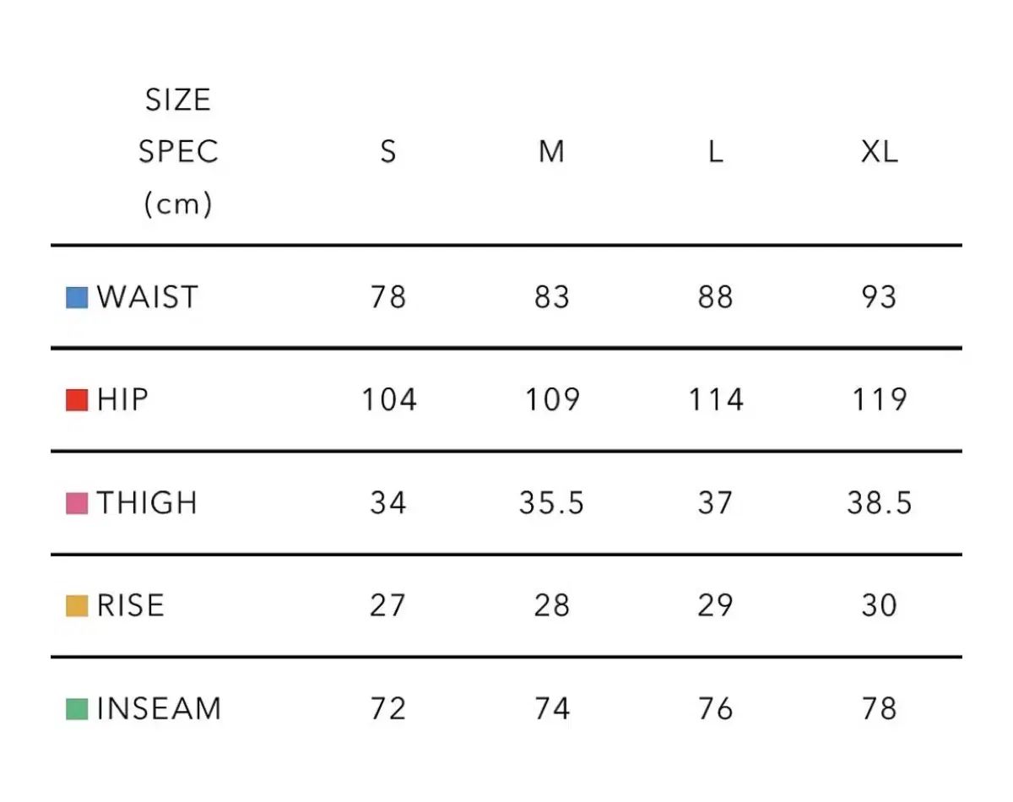Select the L size column header
1013x802 pixels.
[715, 152]
